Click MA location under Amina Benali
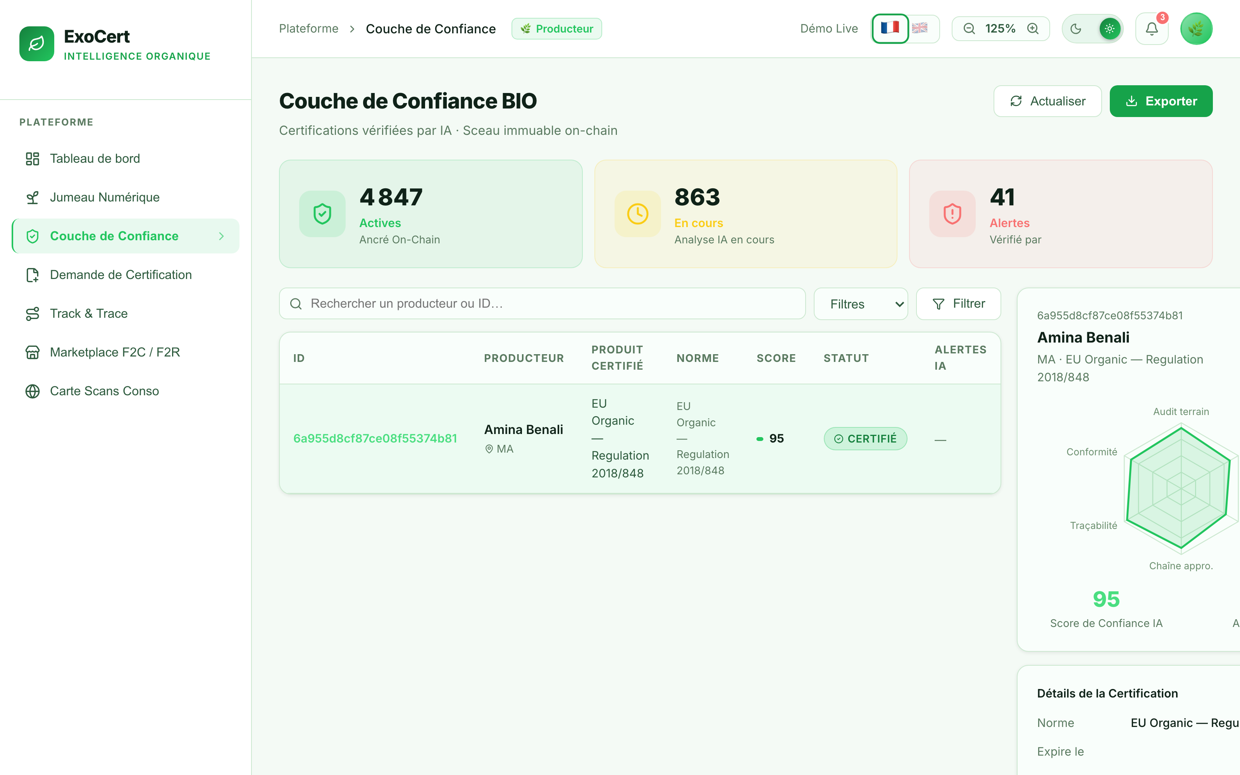 click(499, 449)
